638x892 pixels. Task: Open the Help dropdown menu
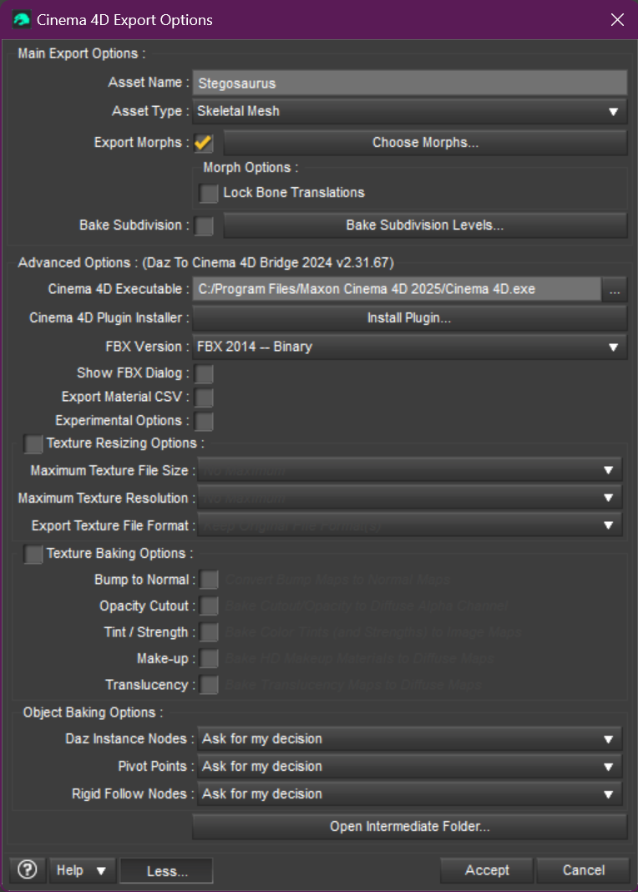point(81,870)
